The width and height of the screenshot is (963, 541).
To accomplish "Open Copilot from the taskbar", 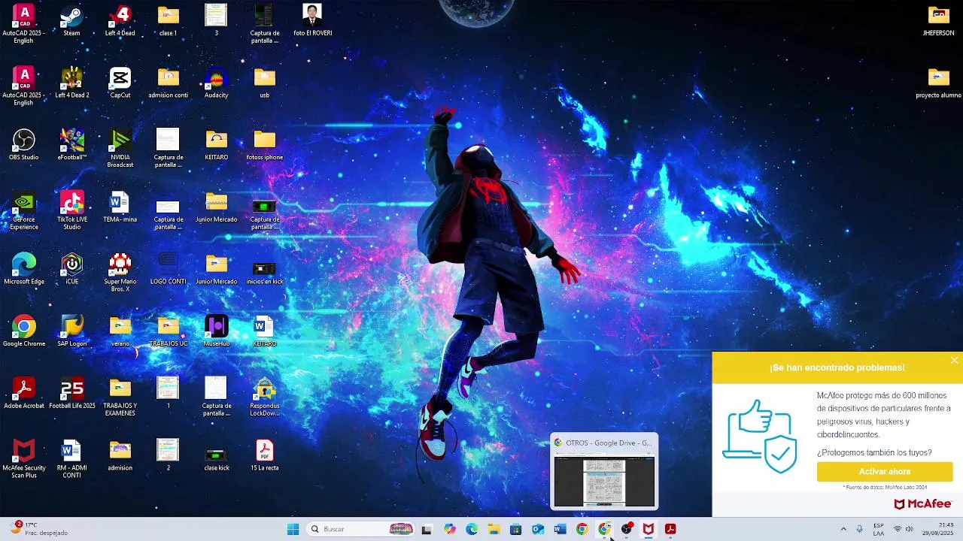I will tap(450, 529).
